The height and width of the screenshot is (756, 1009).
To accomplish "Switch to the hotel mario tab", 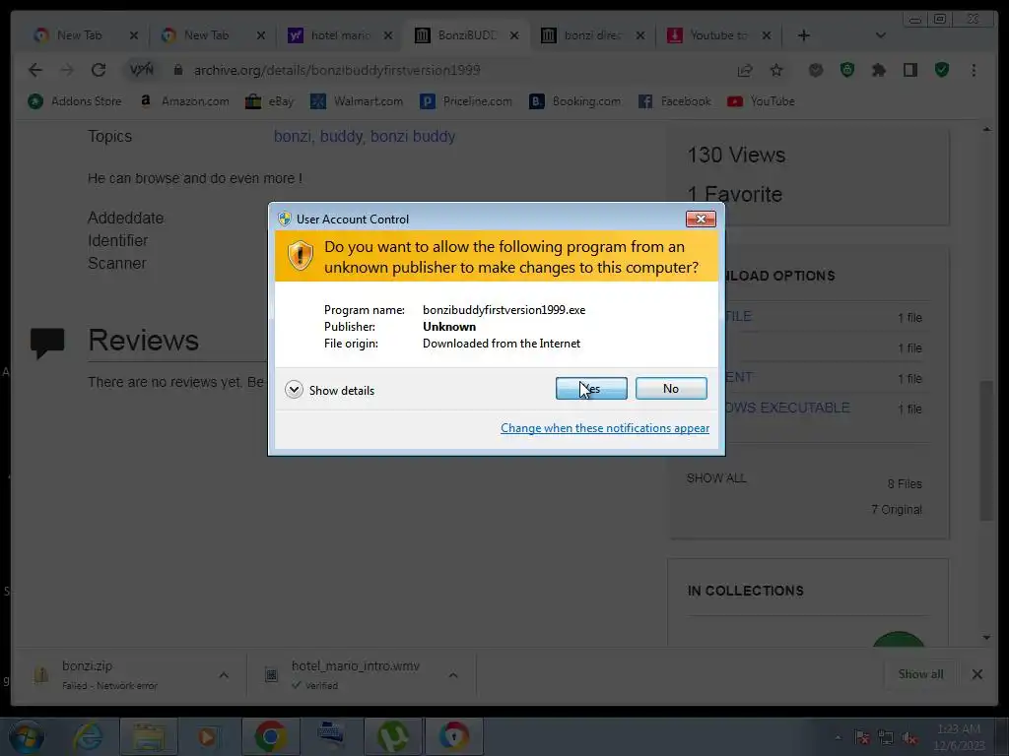I will (339, 35).
